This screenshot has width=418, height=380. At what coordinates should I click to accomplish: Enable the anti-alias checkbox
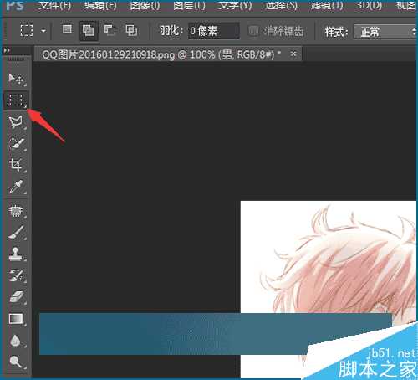(253, 31)
